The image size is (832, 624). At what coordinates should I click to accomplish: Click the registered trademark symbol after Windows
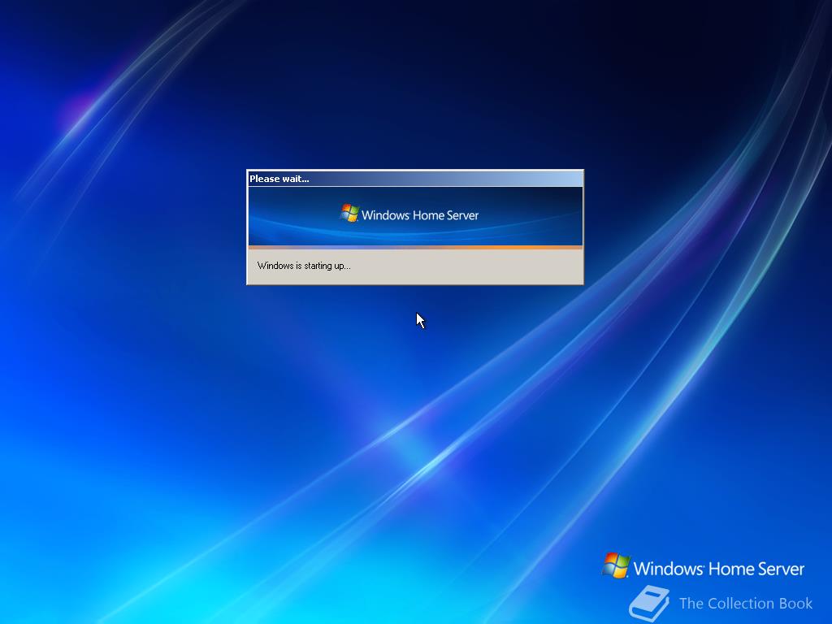click(x=411, y=210)
